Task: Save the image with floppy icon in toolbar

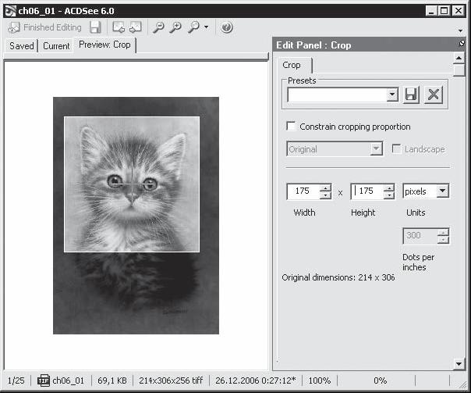Action: [95, 27]
